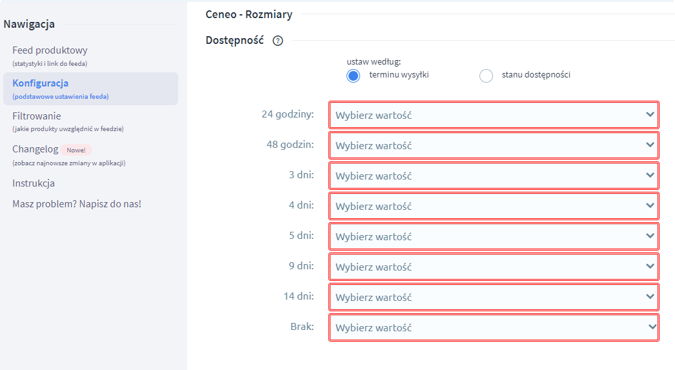
Task: Click the 'Ceneo - Rozmiary' section header
Action: (x=249, y=14)
